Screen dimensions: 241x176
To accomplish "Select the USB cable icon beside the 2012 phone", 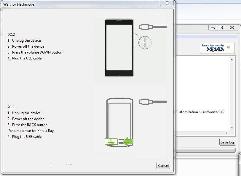I will pyautogui.click(x=153, y=27).
